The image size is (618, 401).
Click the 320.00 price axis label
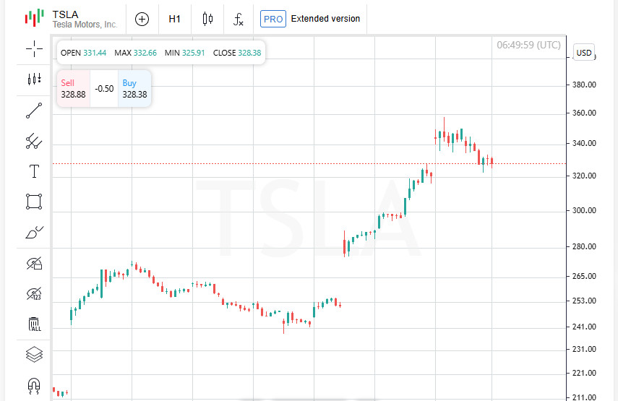[584, 176]
